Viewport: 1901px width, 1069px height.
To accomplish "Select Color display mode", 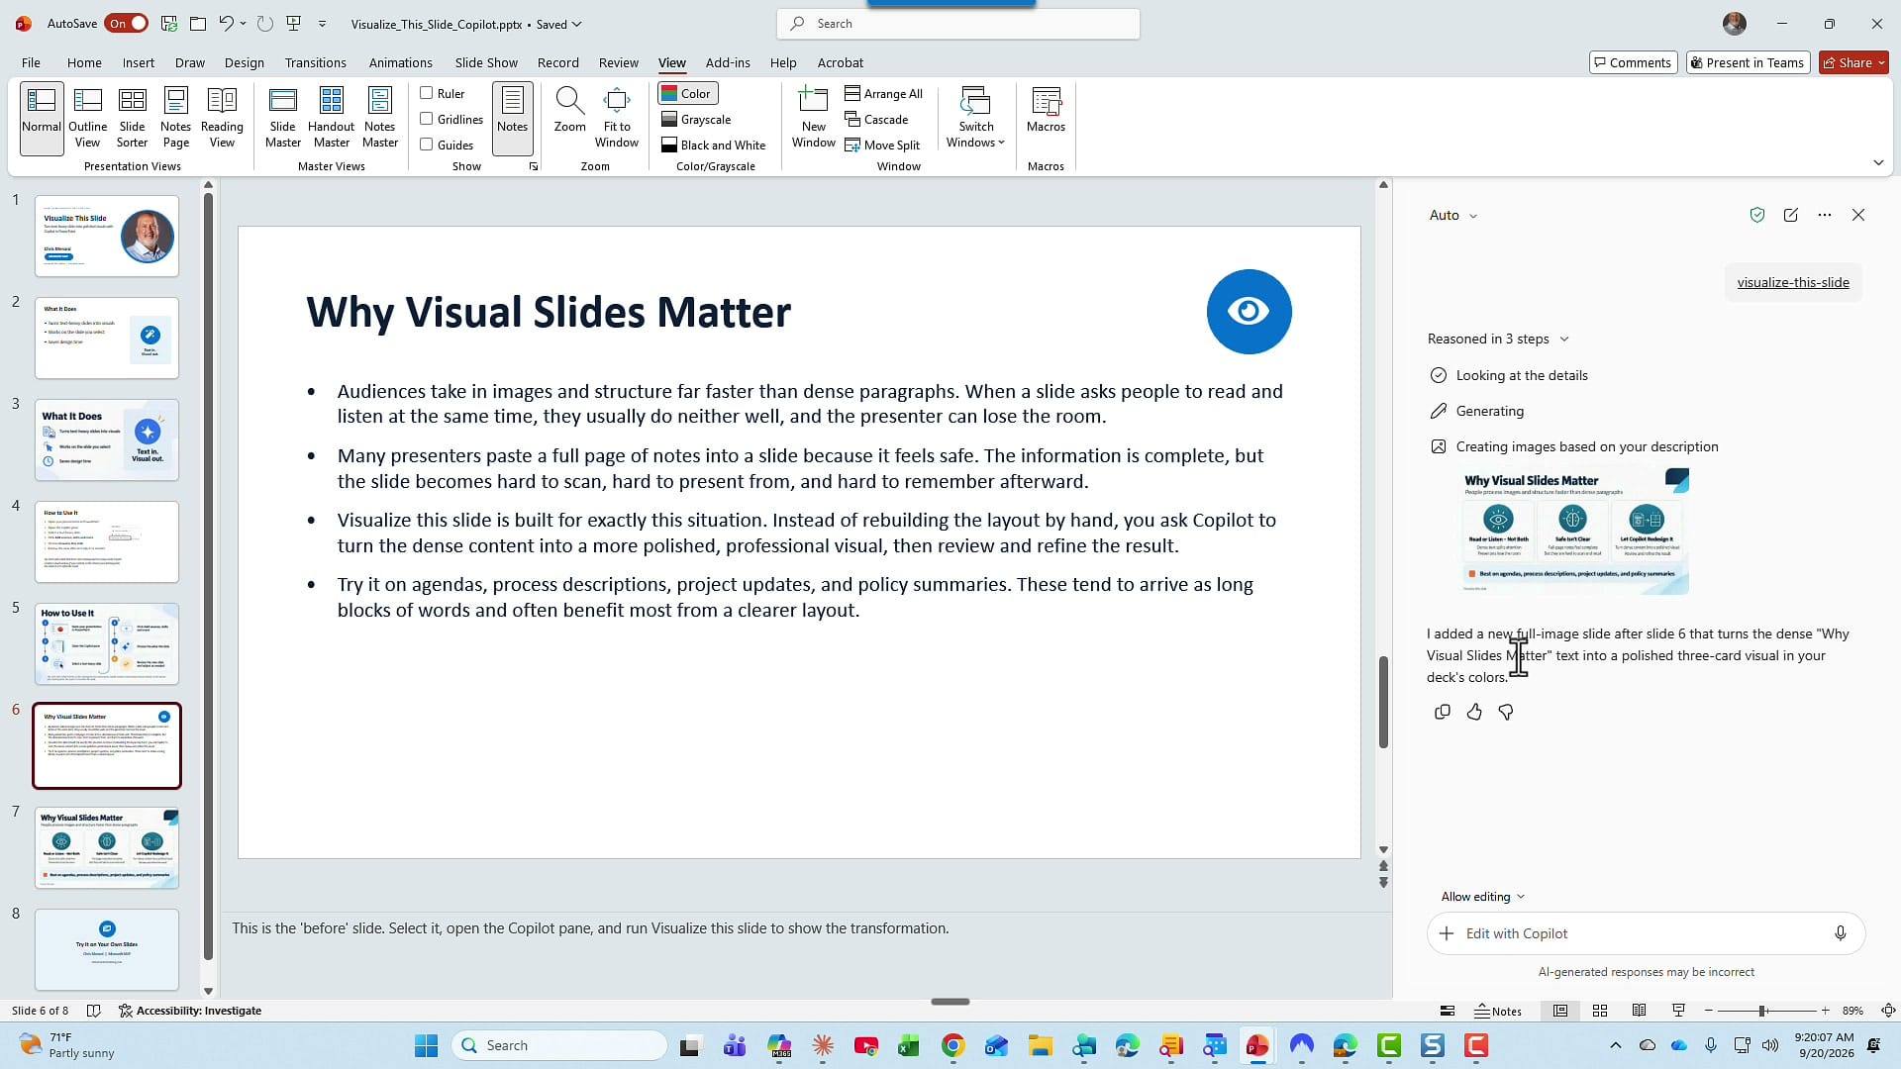I will tap(687, 93).
